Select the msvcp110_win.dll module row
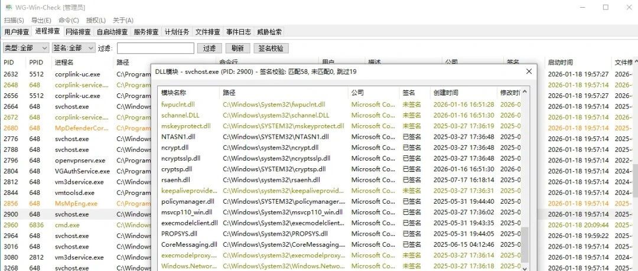 pos(340,212)
